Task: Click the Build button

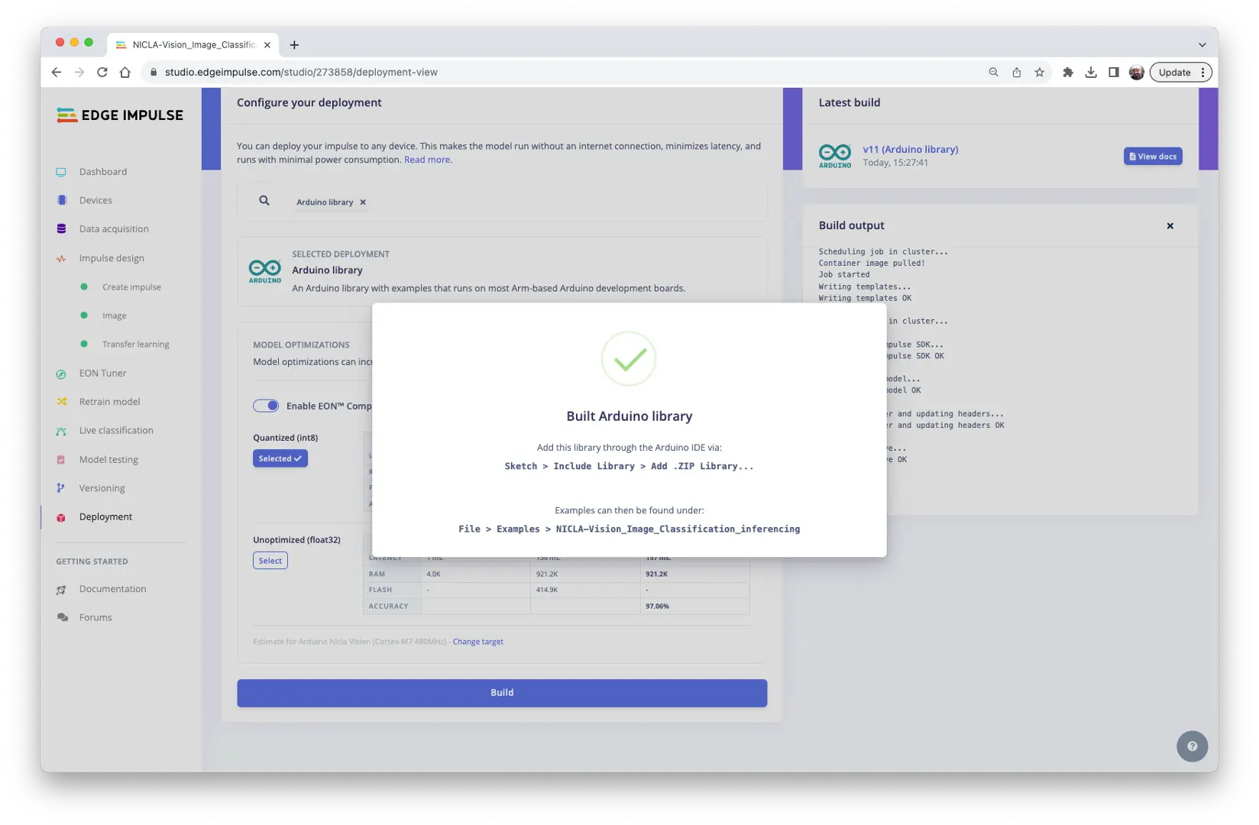Action: (501, 693)
